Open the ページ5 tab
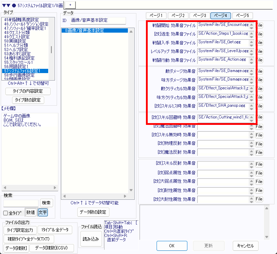This screenshot has height=254, width=277. point(243,16)
